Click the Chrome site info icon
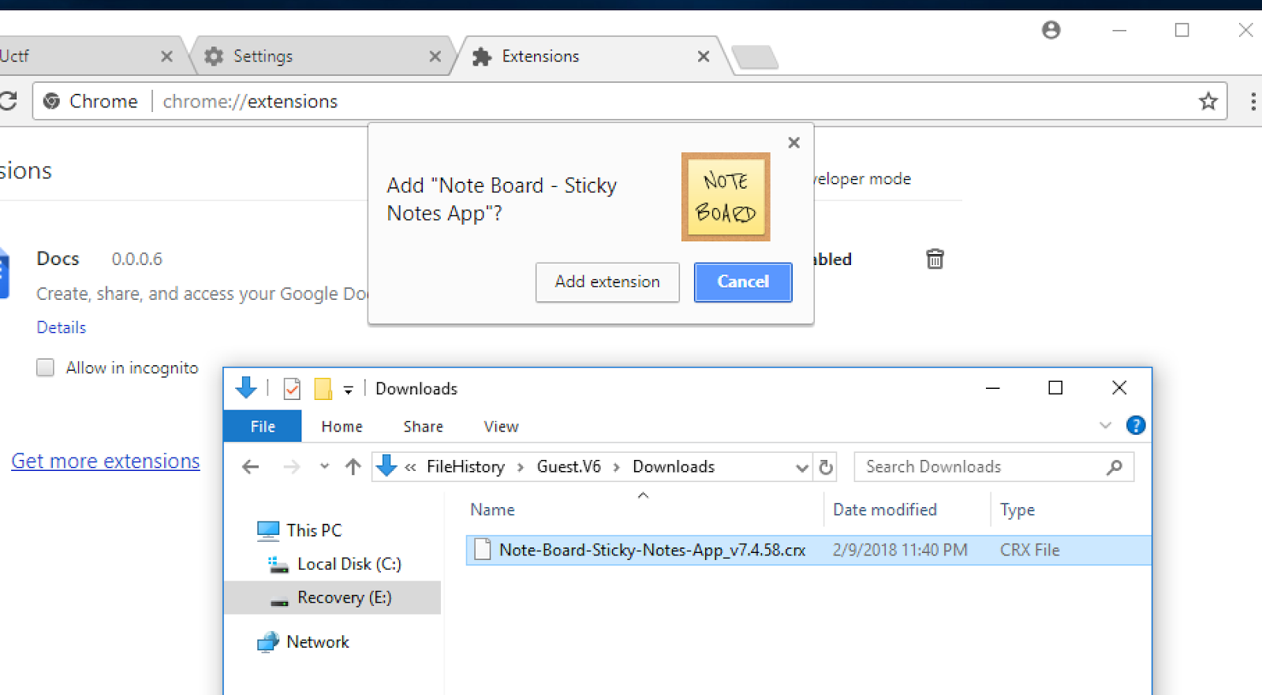1262x695 pixels. (x=52, y=101)
